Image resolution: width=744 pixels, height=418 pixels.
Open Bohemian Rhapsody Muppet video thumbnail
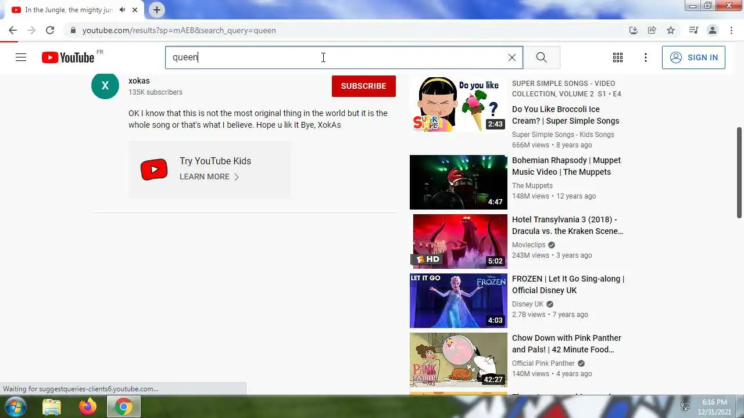tap(459, 182)
